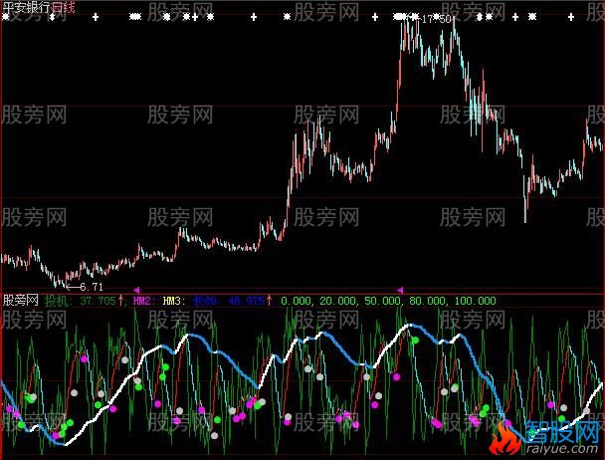Click the green reference levels text 0.000, 20.000

[x=318, y=301]
